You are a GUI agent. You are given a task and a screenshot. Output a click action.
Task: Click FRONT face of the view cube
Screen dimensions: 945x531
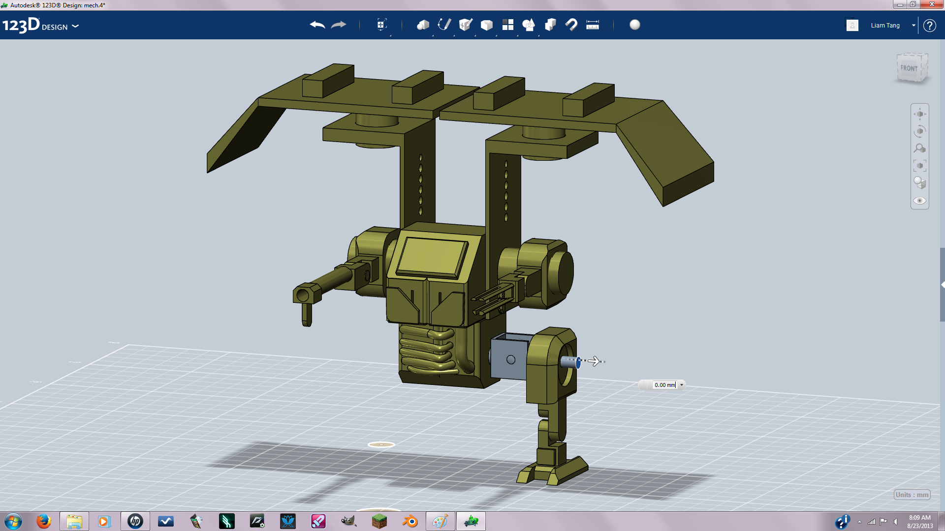tap(910, 68)
